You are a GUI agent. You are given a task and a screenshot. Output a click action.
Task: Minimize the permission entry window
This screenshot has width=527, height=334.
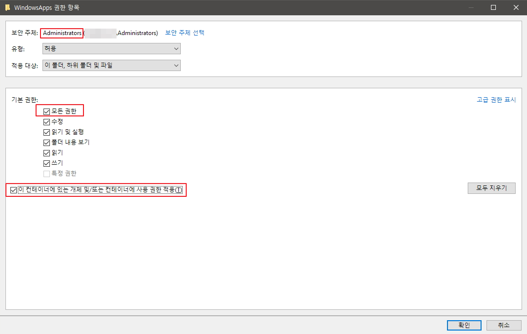pyautogui.click(x=471, y=7)
